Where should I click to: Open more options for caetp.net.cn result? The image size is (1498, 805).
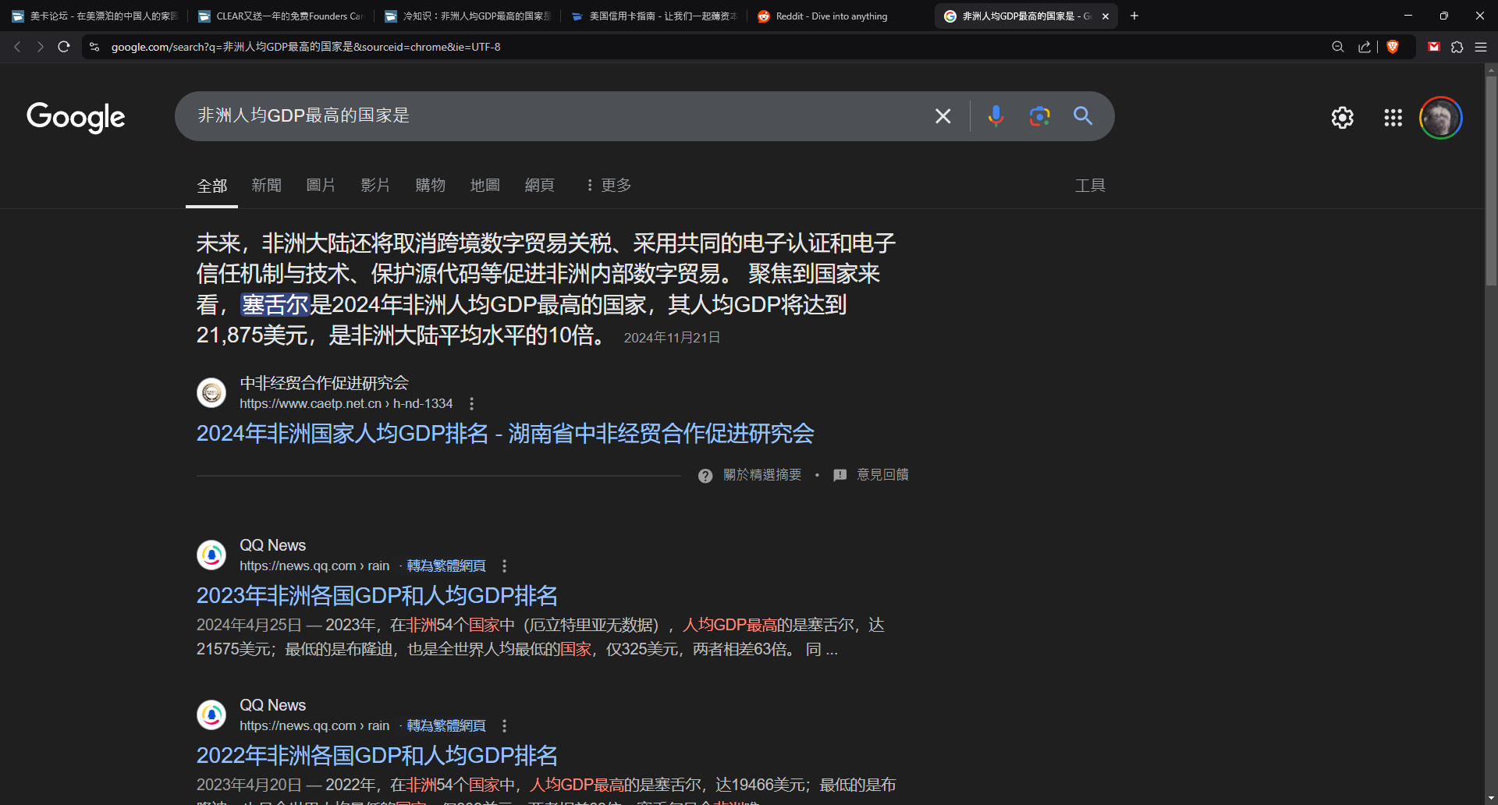click(471, 403)
